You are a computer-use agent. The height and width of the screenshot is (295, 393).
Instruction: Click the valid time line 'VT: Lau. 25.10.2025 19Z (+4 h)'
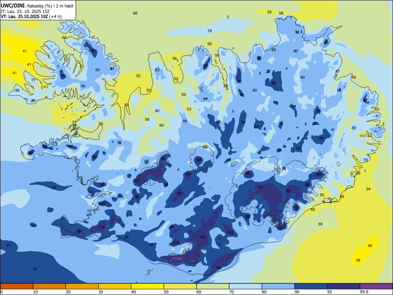point(31,17)
